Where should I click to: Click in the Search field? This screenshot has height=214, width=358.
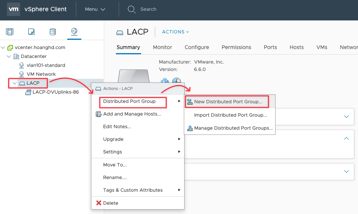click(149, 9)
